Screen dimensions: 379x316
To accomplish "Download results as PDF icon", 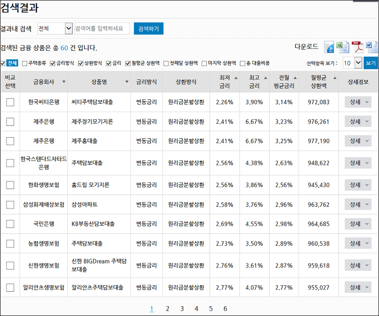I will [357, 47].
